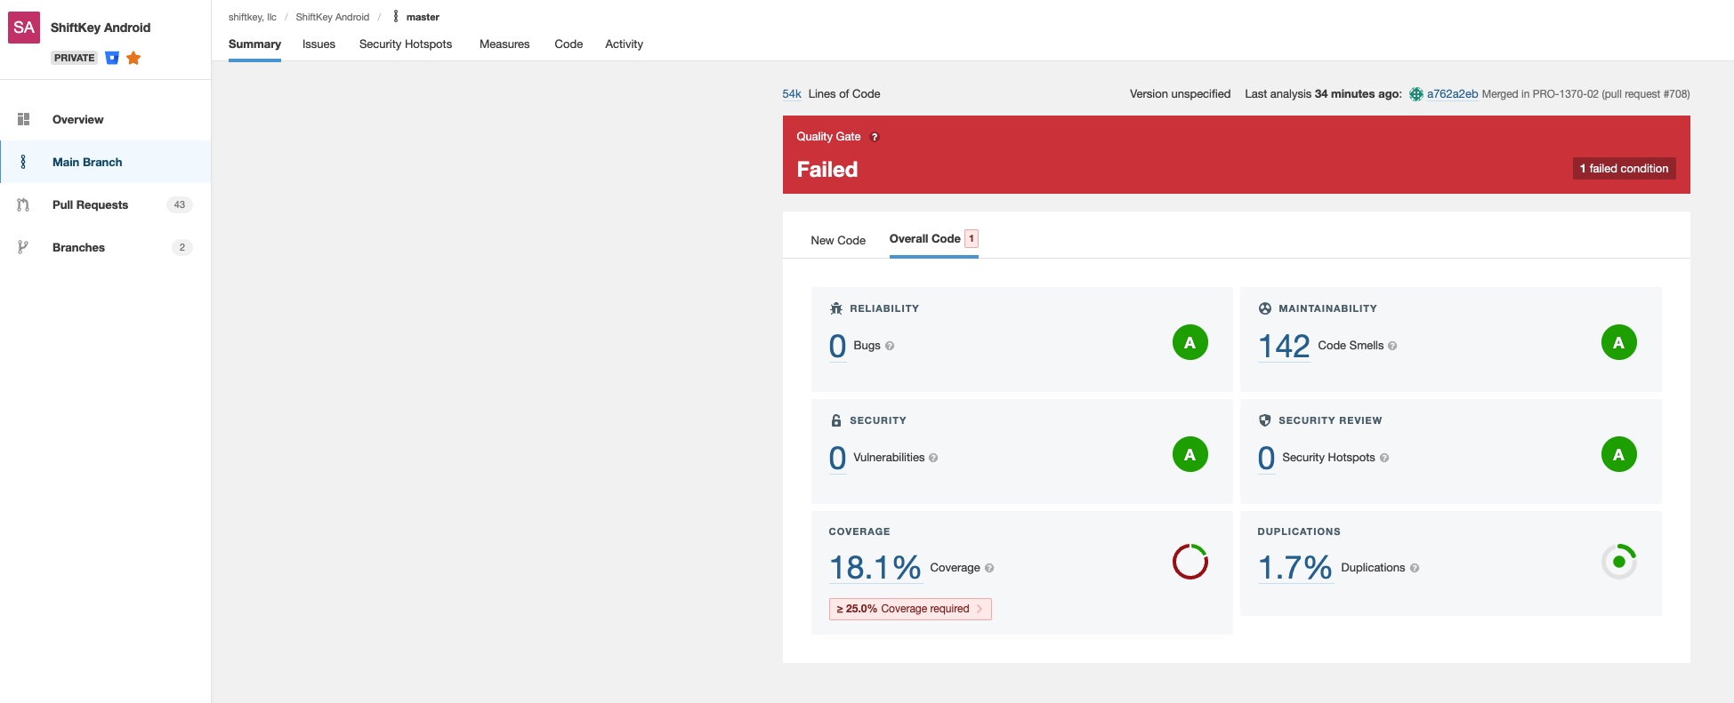The width and height of the screenshot is (1734, 703).
Task: Open the 54k lines of code link
Action: pyautogui.click(x=792, y=94)
